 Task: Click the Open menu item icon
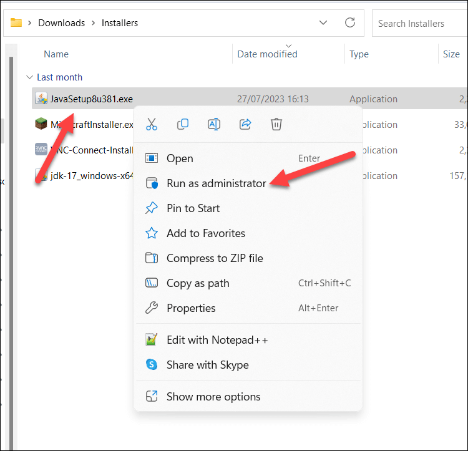click(152, 158)
